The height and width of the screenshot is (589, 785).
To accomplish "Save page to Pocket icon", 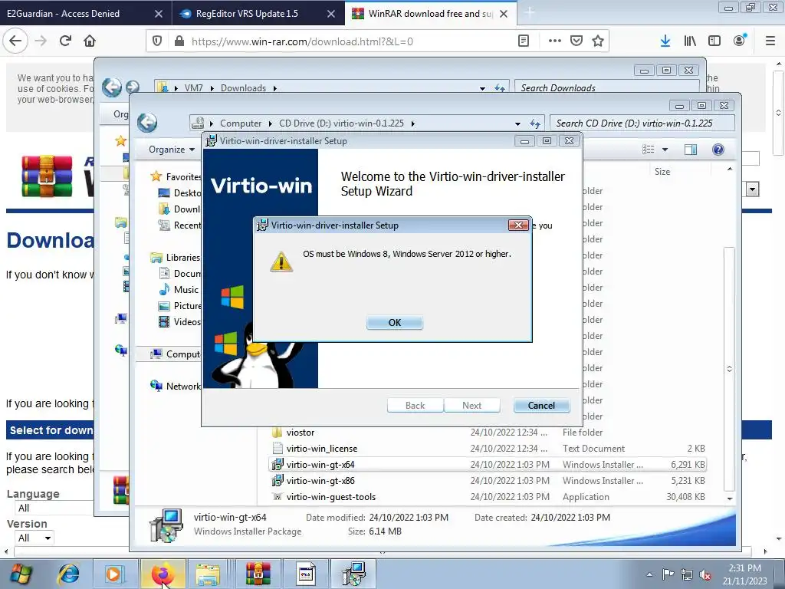I will click(x=576, y=41).
